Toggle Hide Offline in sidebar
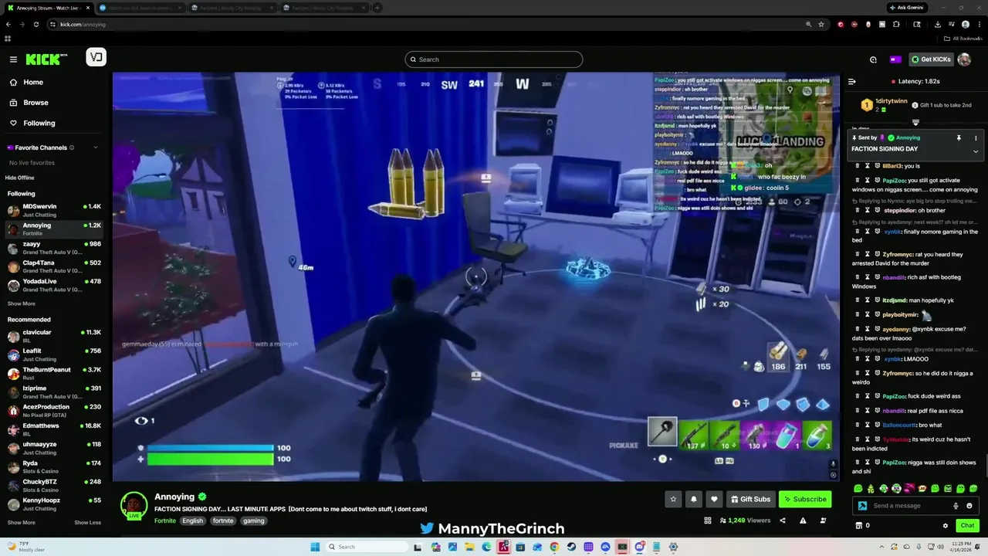The image size is (988, 556). pyautogui.click(x=20, y=178)
